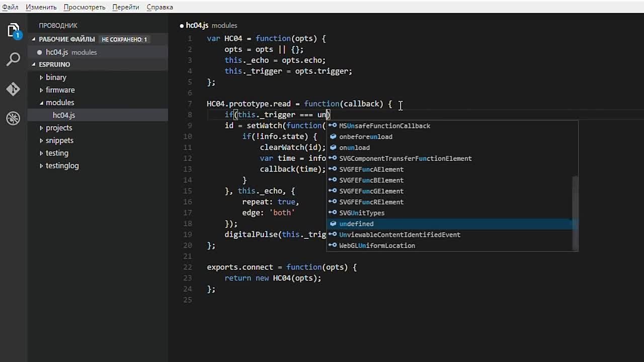
Task: Click the Проводник panel title
Action: (x=58, y=25)
